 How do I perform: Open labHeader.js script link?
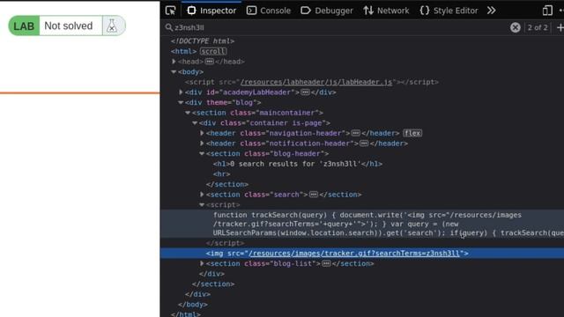316,82
